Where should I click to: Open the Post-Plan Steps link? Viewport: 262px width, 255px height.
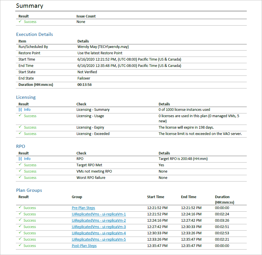click(84, 246)
